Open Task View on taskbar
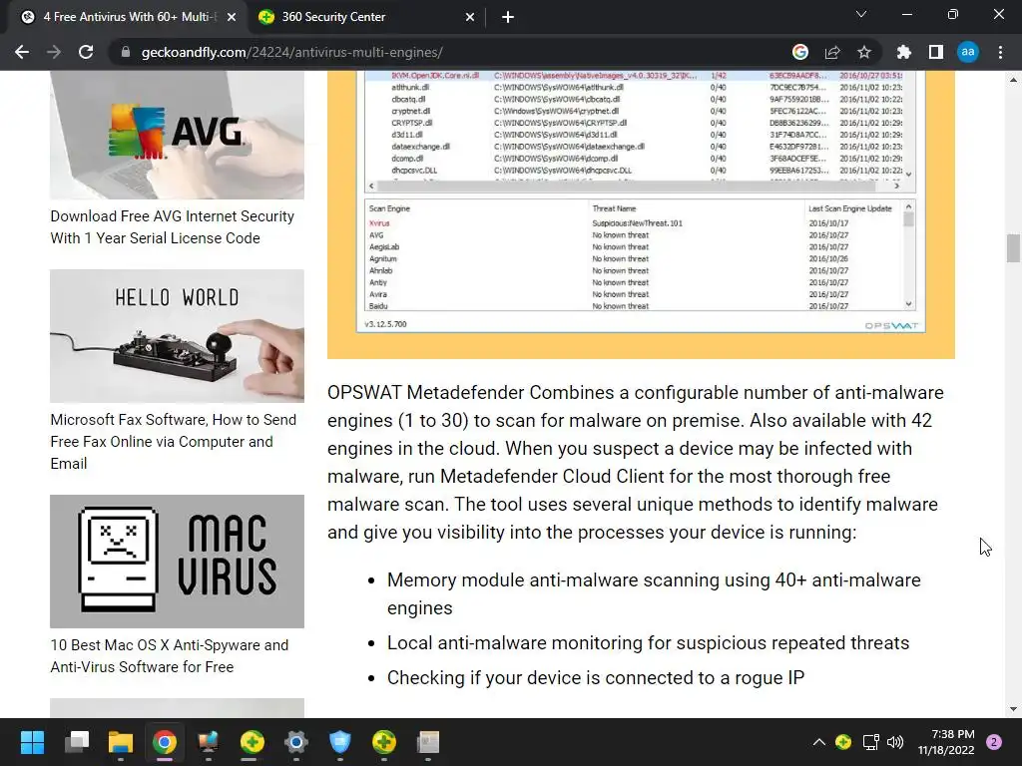Viewport: 1022px width, 766px height. (77, 742)
